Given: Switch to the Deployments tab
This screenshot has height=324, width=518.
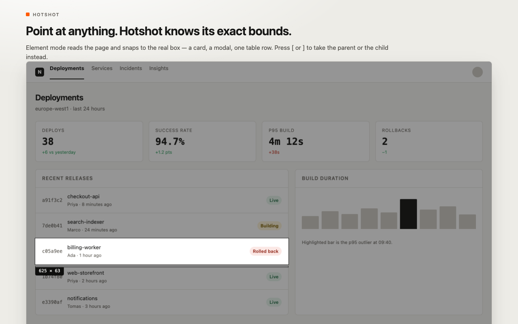Looking at the screenshot, I should tap(67, 68).
